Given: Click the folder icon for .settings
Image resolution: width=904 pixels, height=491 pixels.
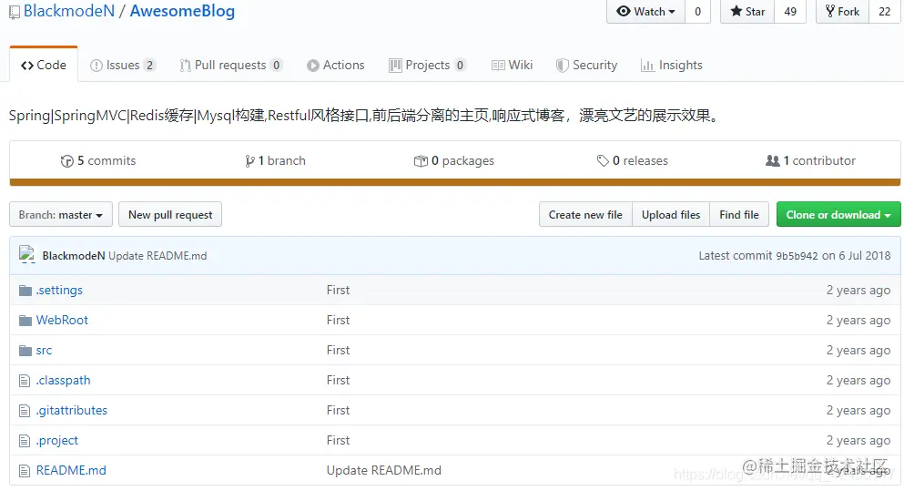Looking at the screenshot, I should point(25,291).
